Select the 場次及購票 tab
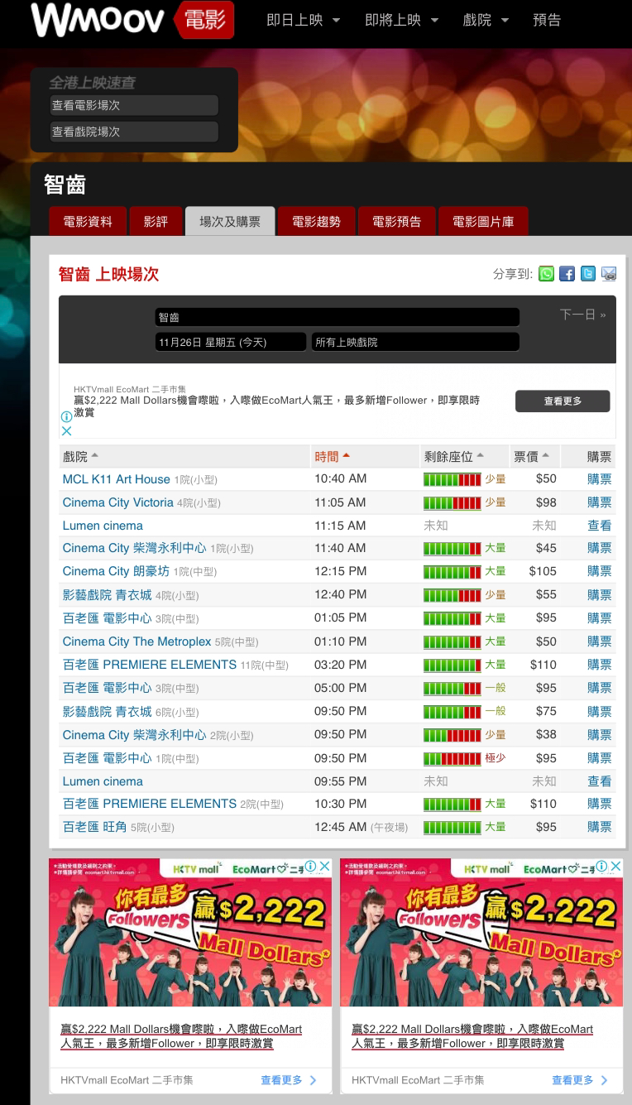Viewport: 632px width, 1105px height. click(x=230, y=222)
